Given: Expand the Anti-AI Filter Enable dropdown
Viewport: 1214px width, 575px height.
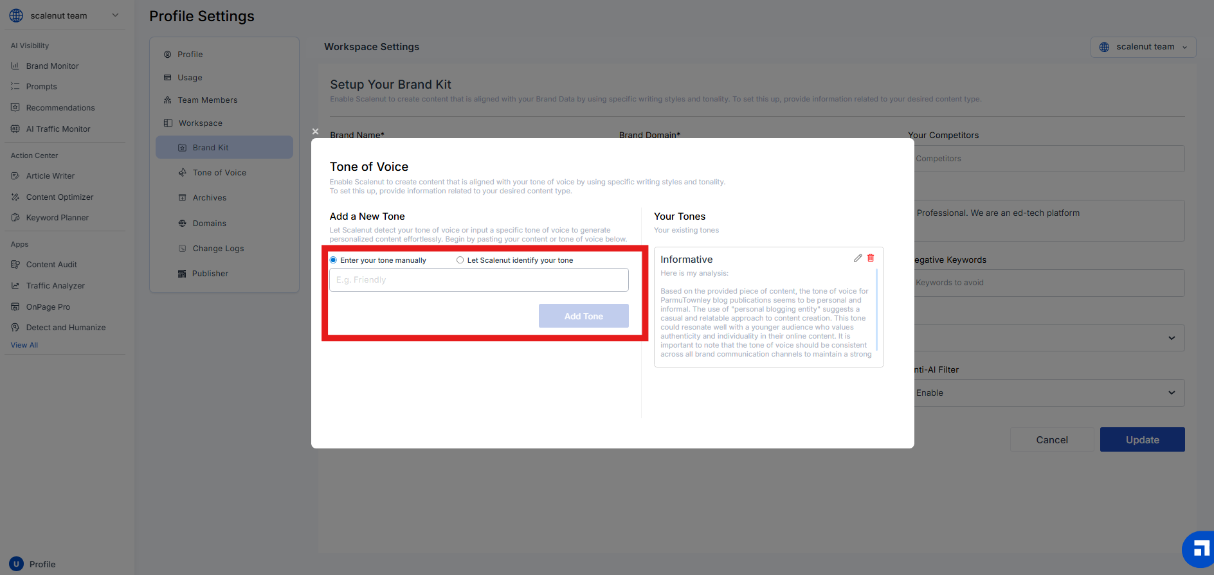Looking at the screenshot, I should coord(1171,393).
